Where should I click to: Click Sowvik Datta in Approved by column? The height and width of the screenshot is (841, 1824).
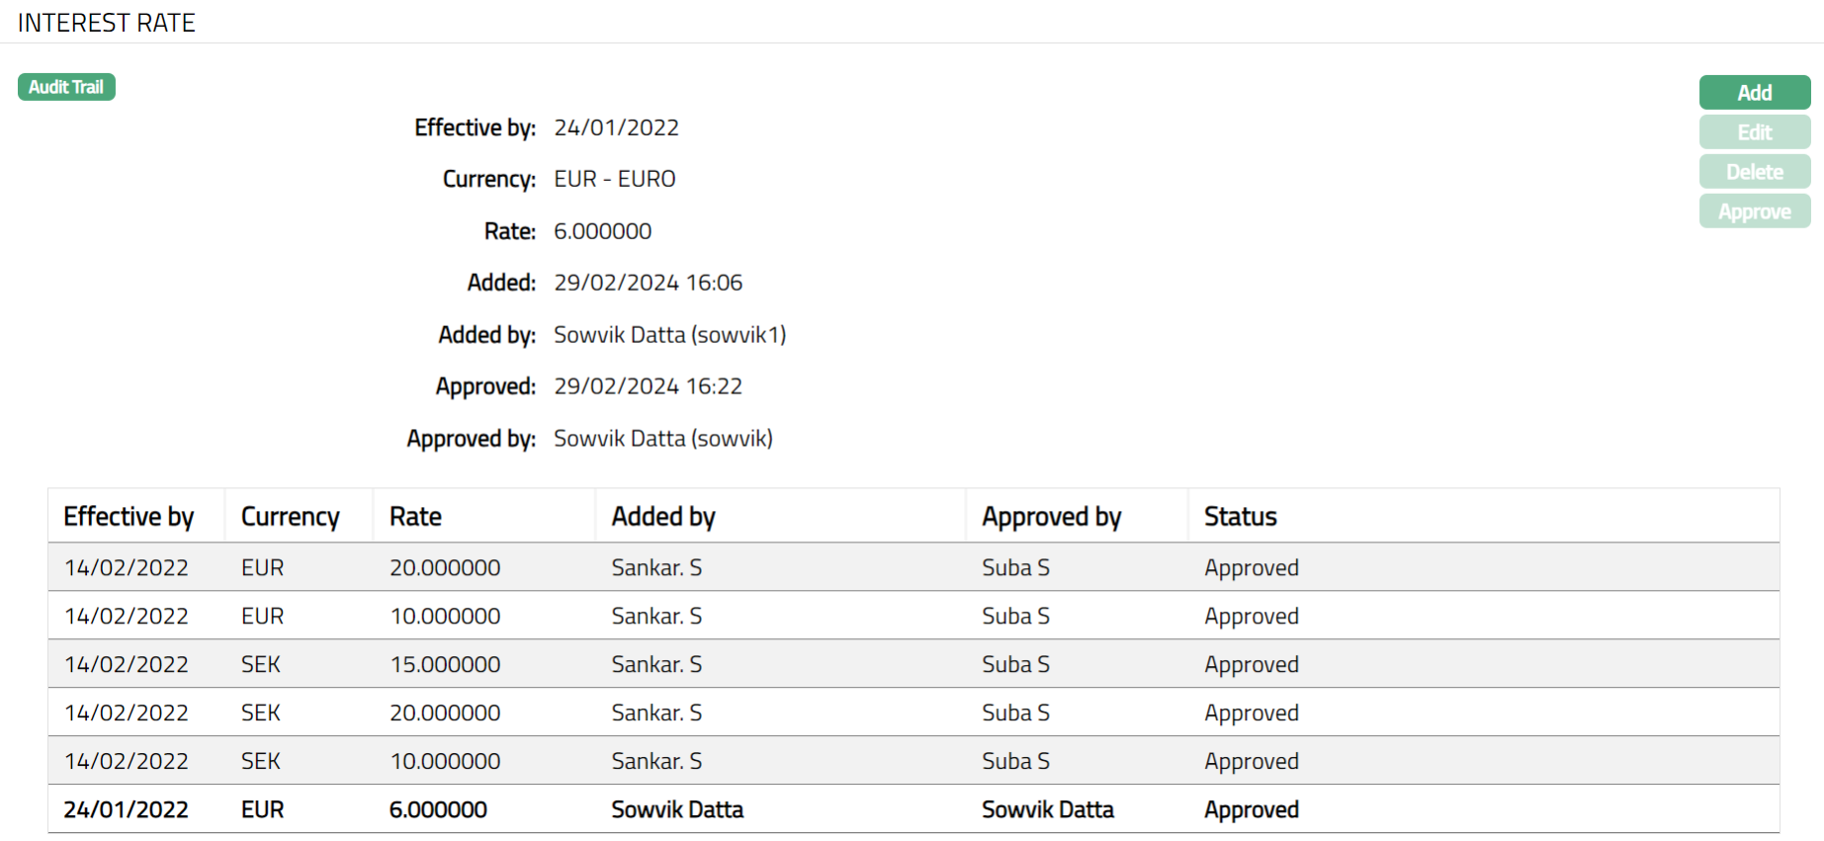tap(1047, 810)
